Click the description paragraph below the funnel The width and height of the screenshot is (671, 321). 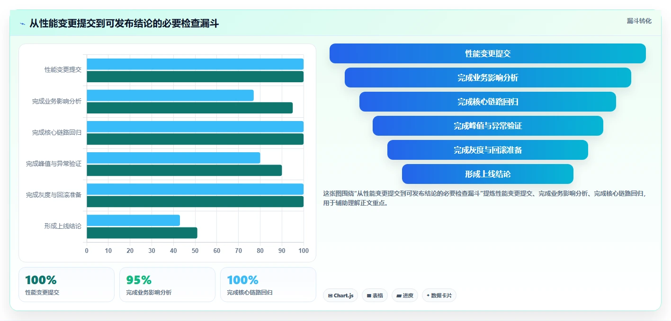click(484, 198)
